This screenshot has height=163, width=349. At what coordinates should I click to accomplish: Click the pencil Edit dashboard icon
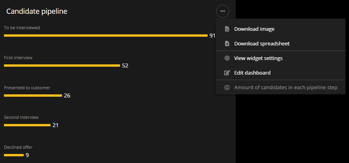pos(227,73)
